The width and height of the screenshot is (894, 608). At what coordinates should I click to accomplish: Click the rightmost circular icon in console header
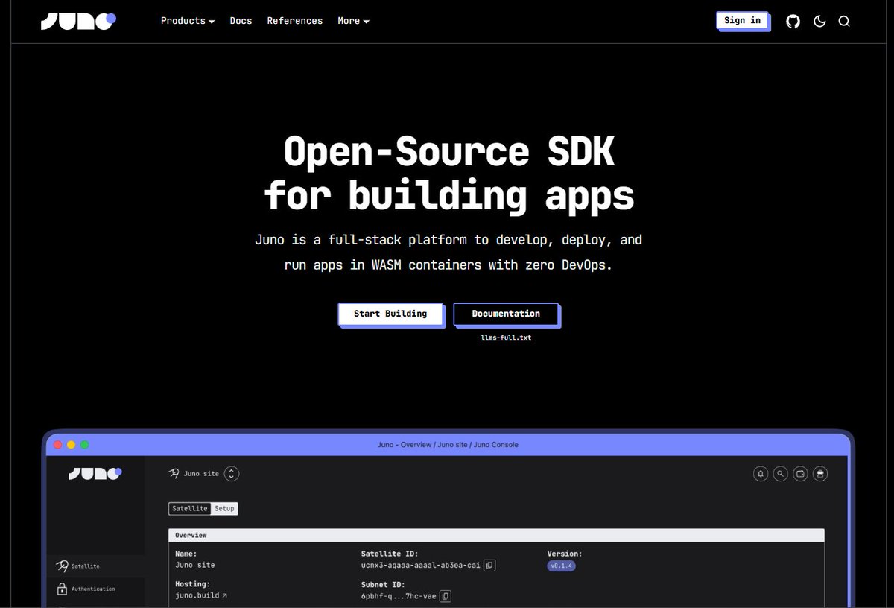click(820, 473)
